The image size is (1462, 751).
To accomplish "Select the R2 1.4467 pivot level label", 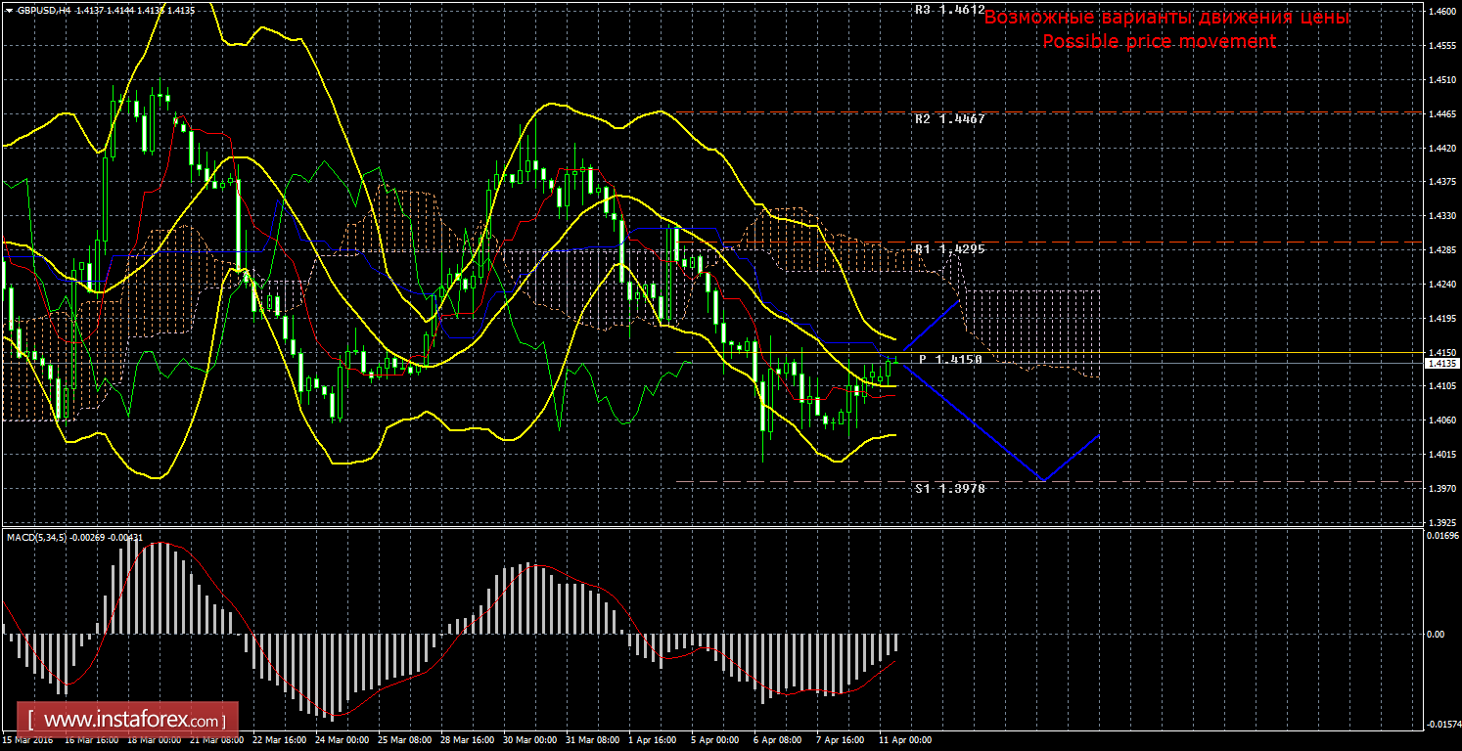I will click(949, 119).
